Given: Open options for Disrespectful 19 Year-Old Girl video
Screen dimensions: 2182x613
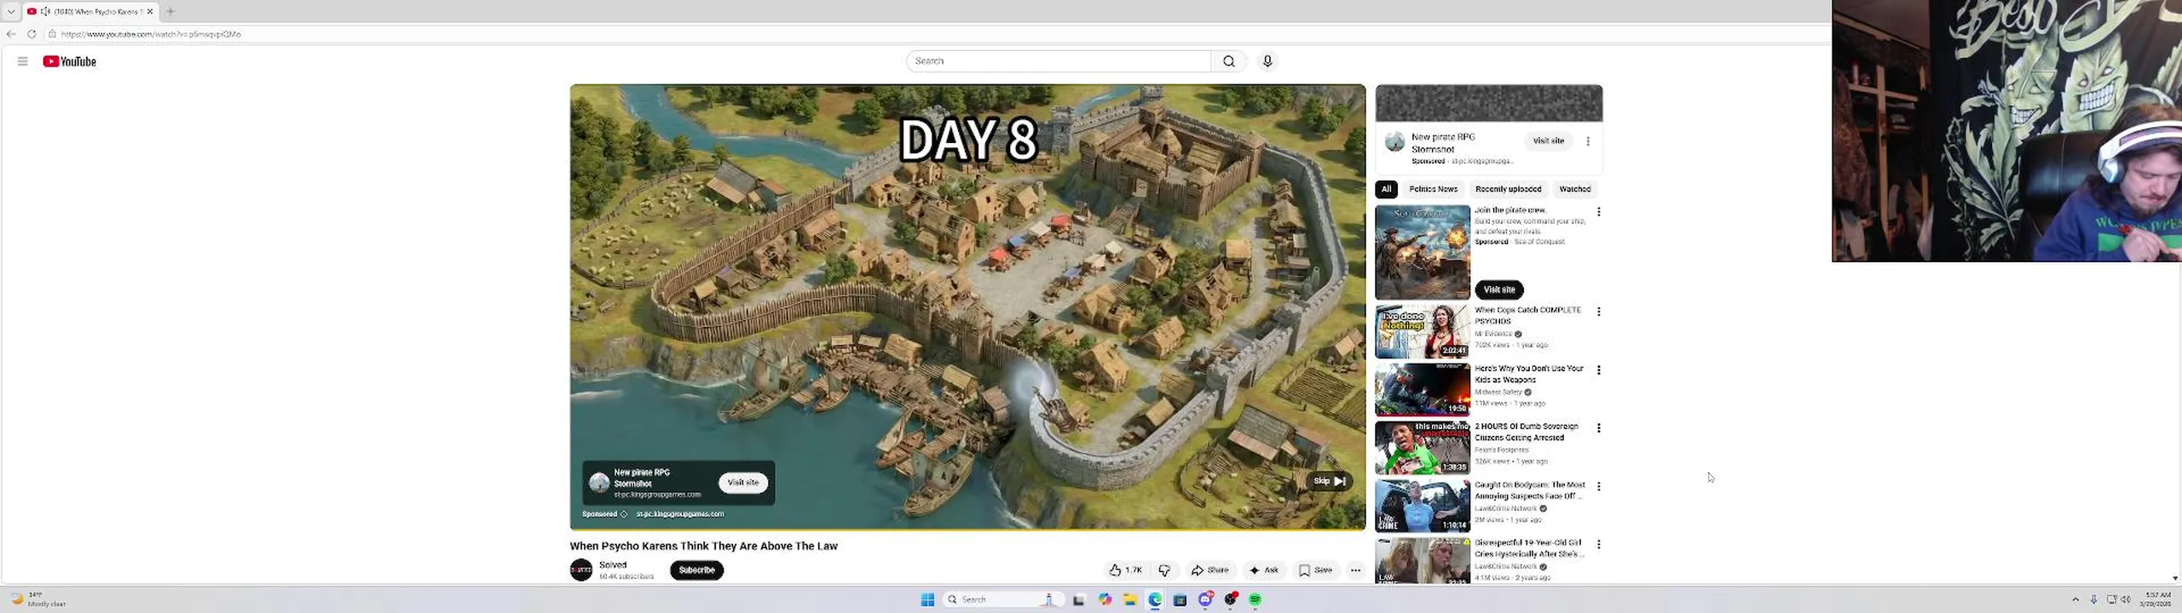Looking at the screenshot, I should coord(1599,544).
